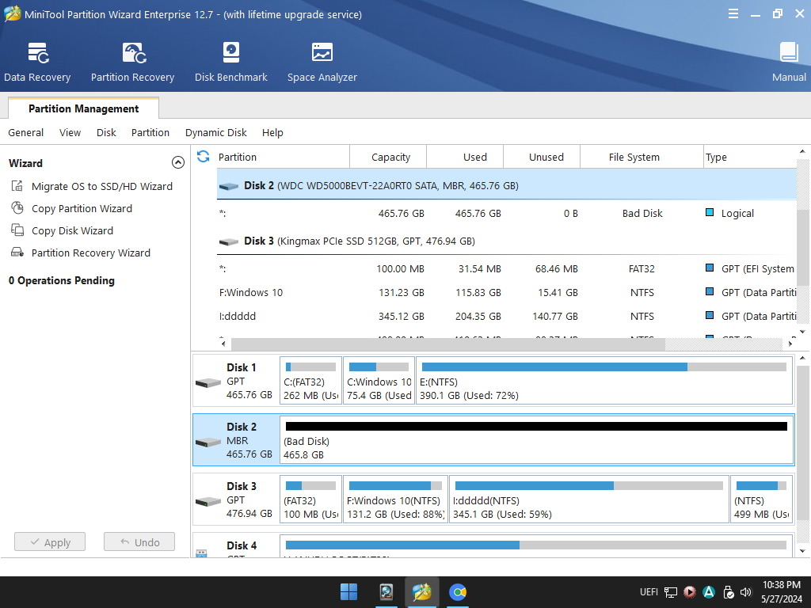Start Copy Disk Wizard
The image size is (811, 608).
pyautogui.click(x=72, y=230)
